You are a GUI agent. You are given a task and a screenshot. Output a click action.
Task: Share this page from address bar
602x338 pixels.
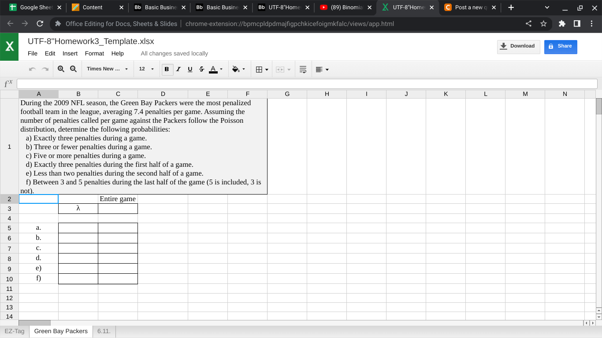(x=528, y=24)
